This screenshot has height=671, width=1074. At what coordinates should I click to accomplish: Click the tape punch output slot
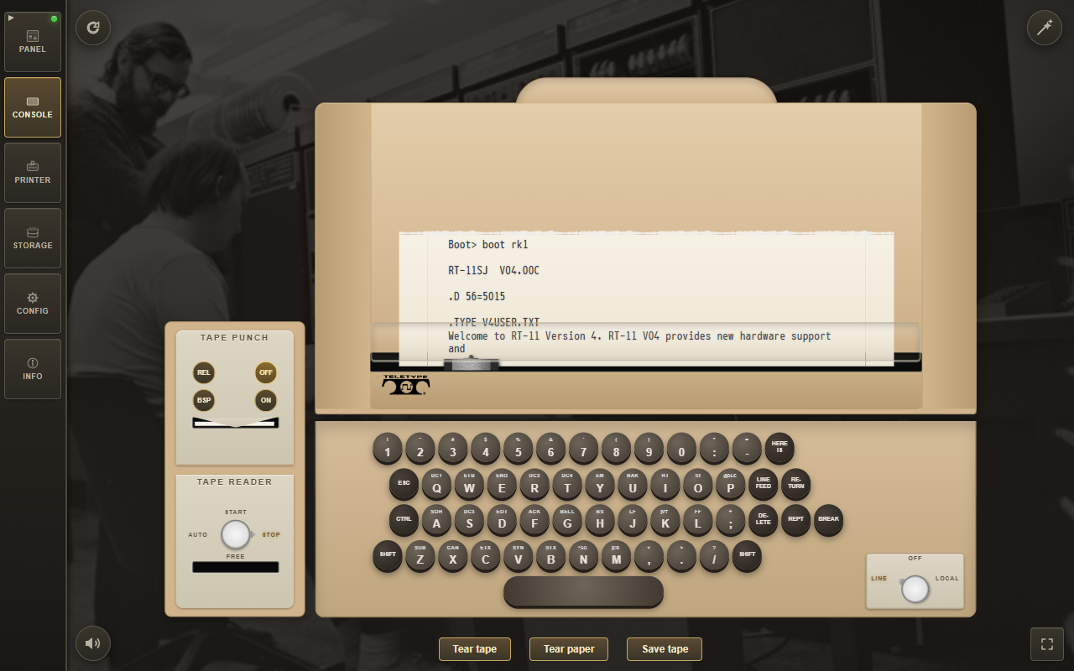[235, 424]
